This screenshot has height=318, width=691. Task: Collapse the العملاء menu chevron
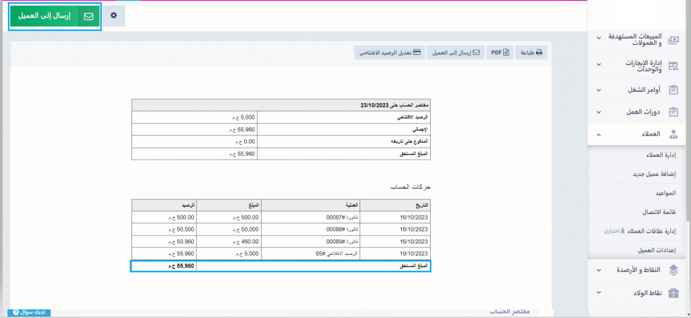[x=598, y=135]
